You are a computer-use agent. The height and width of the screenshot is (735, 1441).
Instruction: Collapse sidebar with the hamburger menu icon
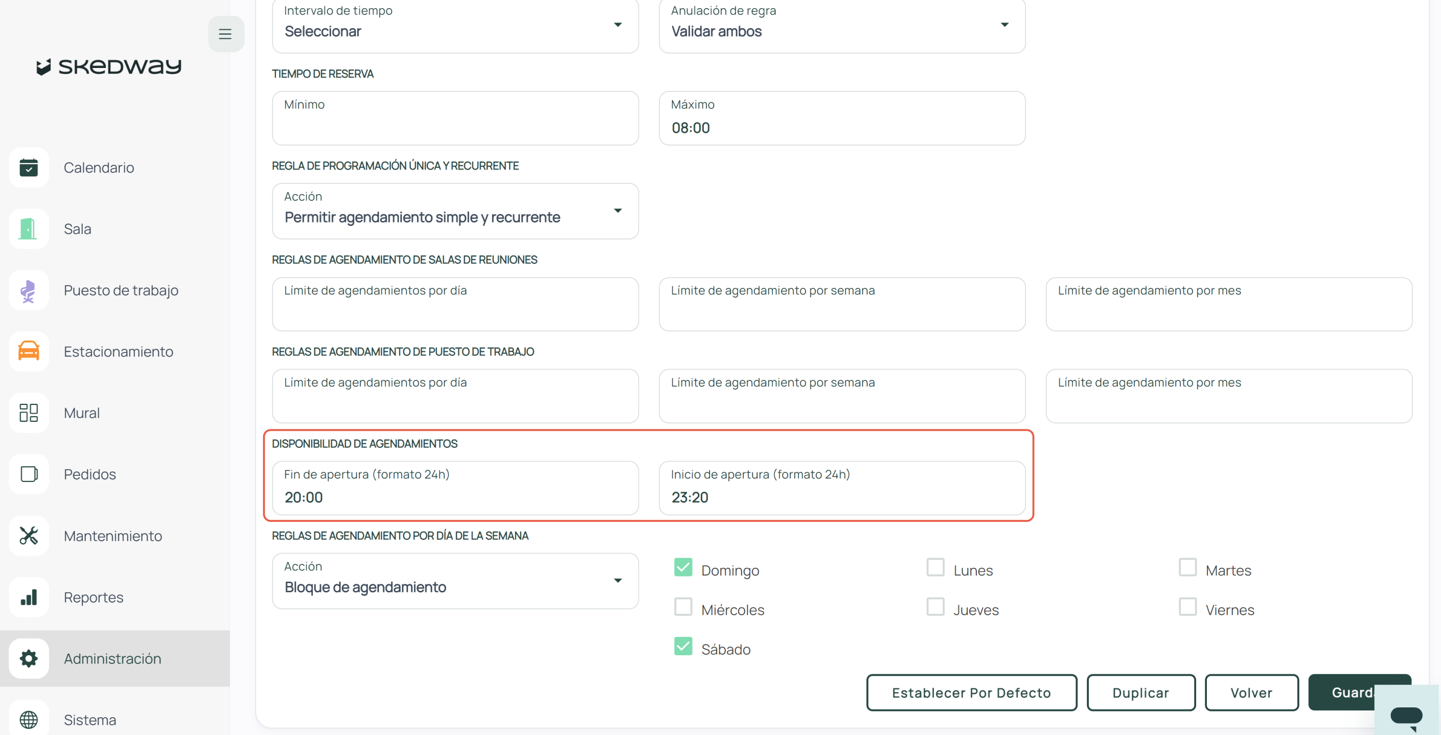point(225,34)
